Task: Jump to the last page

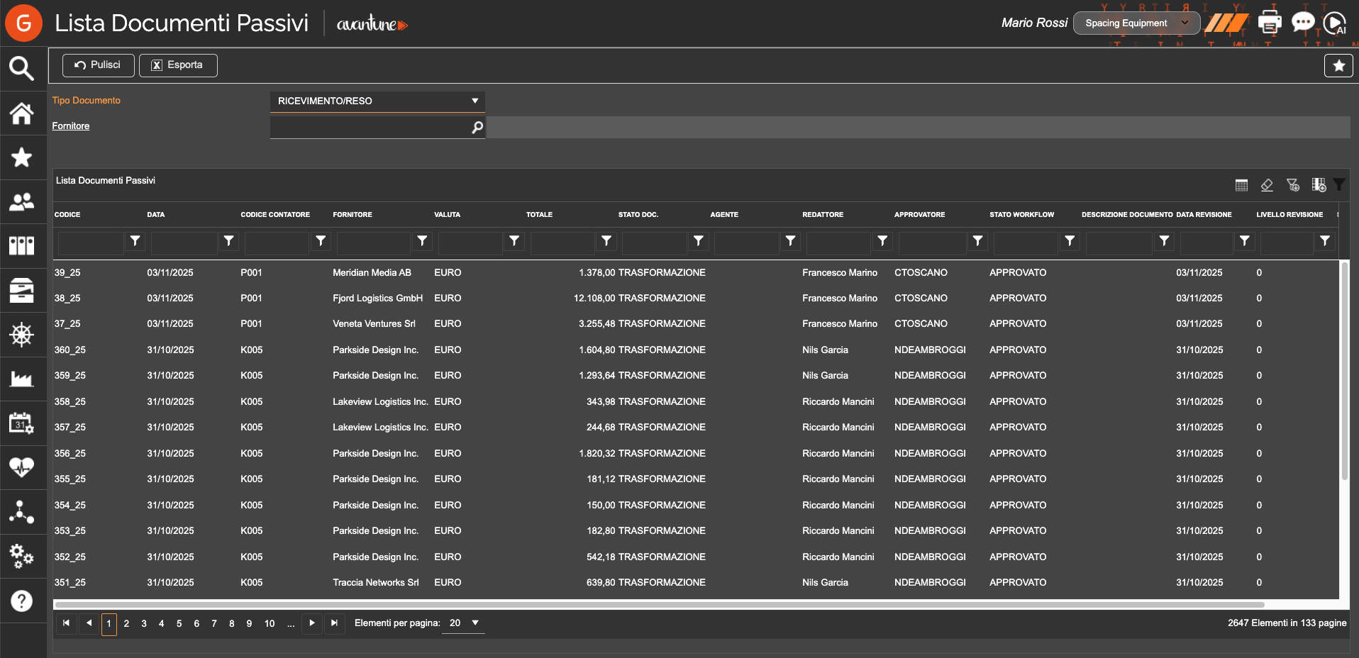Action: click(334, 623)
